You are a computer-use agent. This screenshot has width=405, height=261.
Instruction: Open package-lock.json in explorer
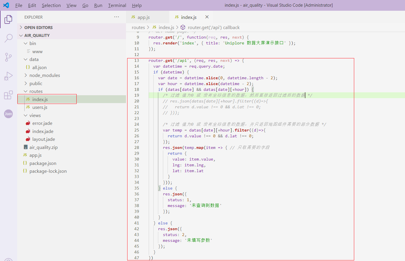pyautogui.click(x=72, y=171)
